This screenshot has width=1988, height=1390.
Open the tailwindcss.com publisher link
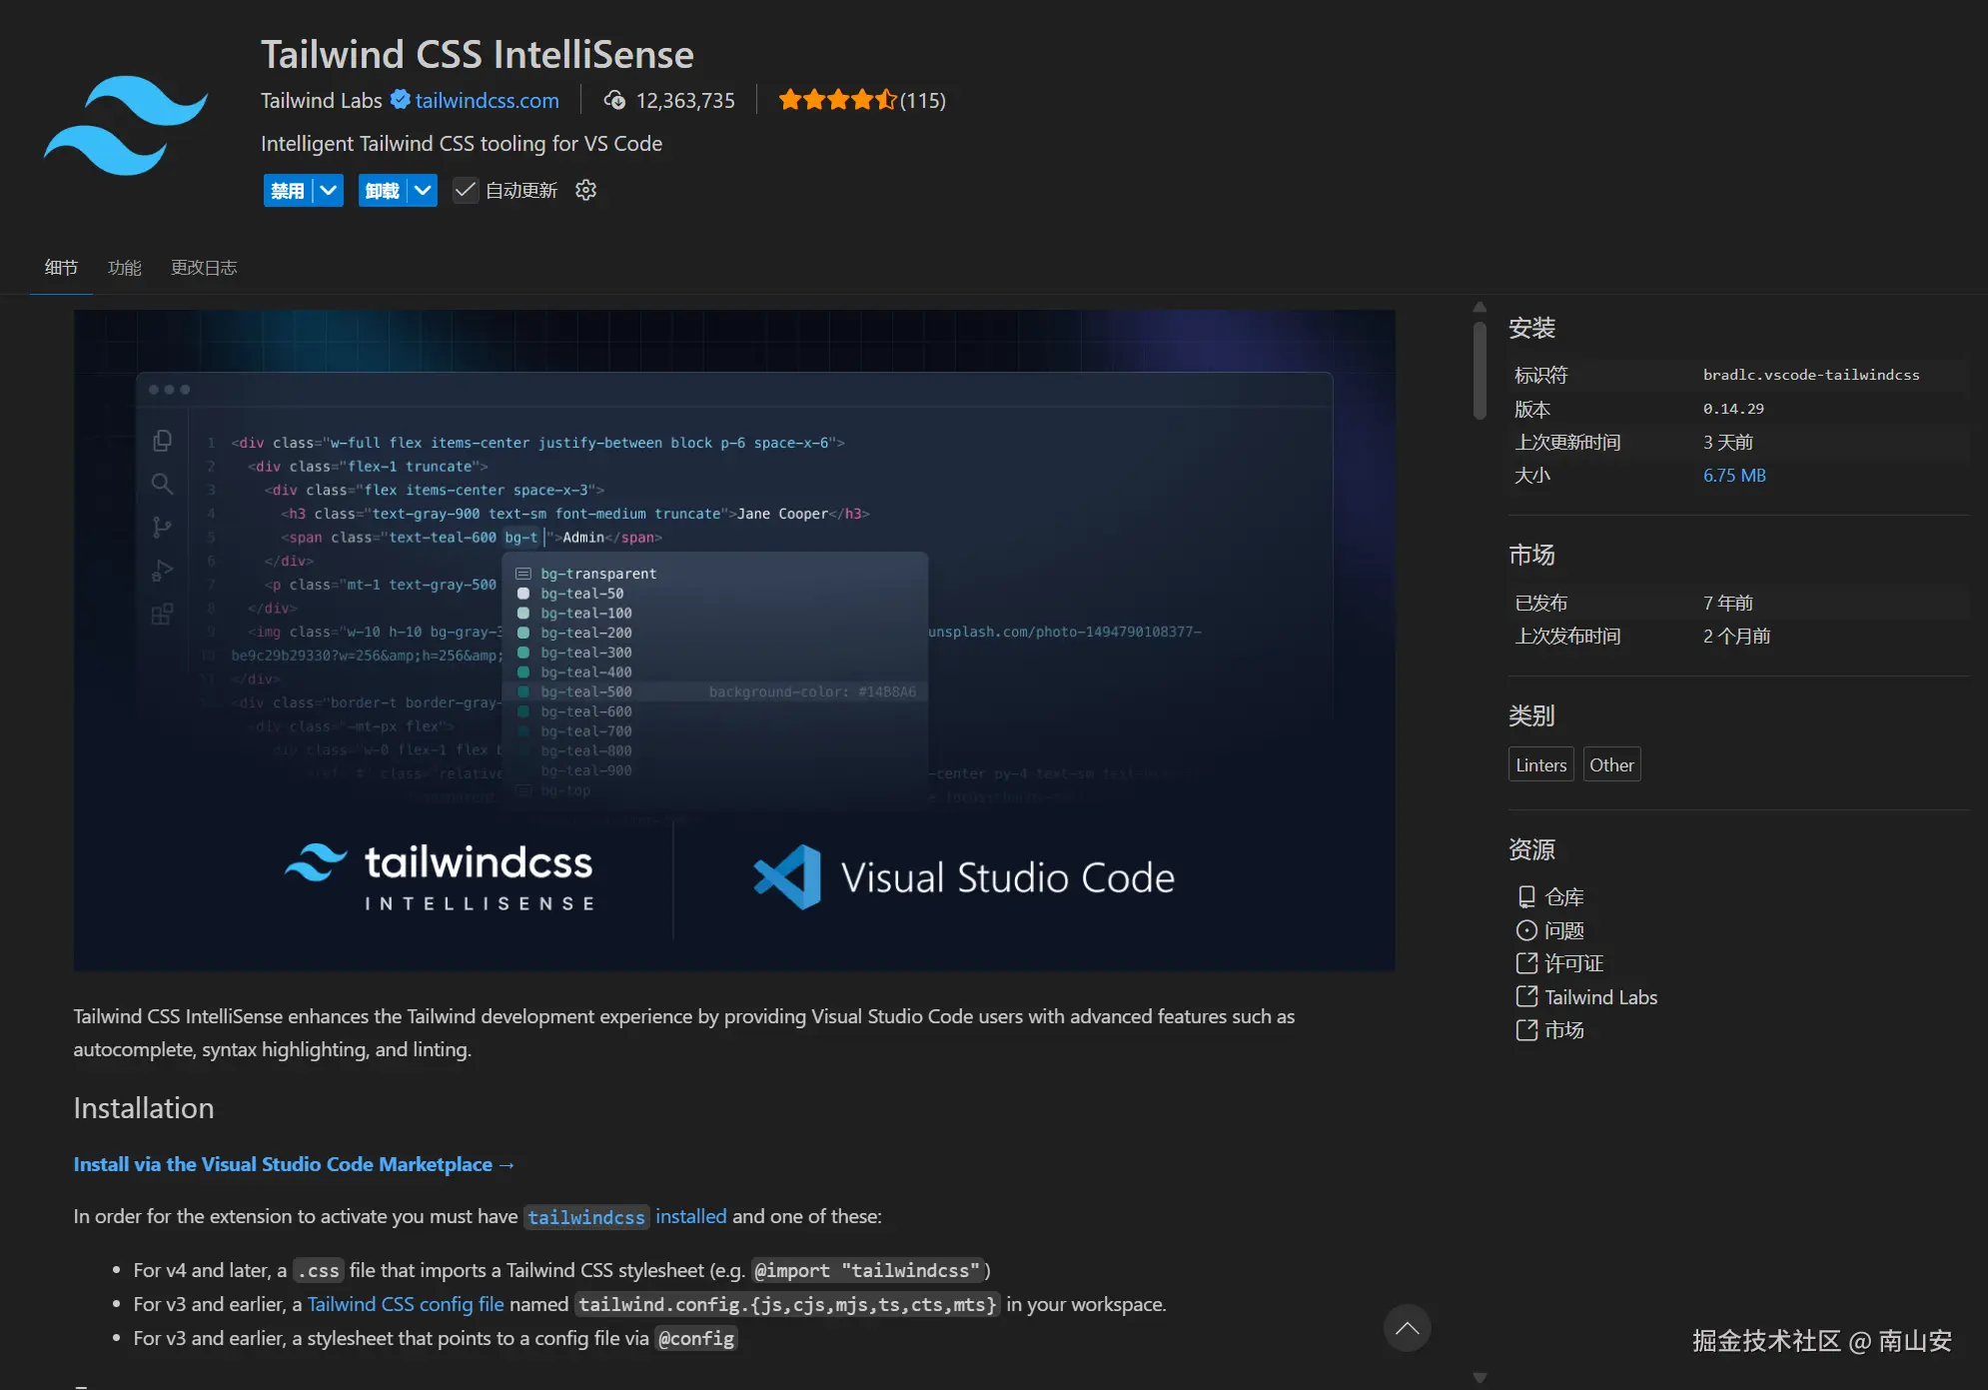(x=487, y=100)
